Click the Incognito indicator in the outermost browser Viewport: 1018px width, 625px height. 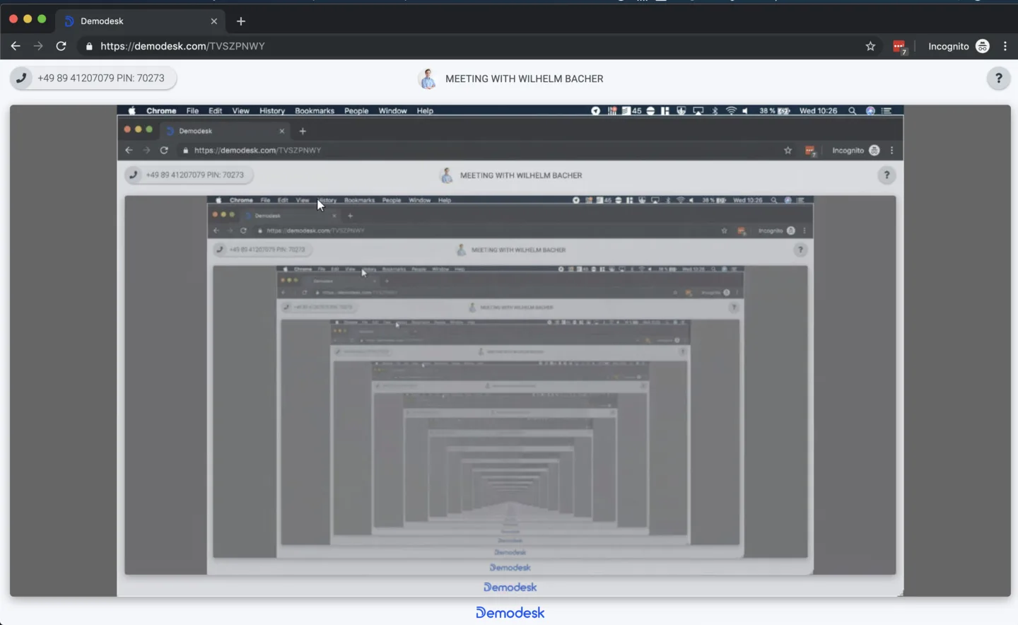pyautogui.click(x=959, y=46)
